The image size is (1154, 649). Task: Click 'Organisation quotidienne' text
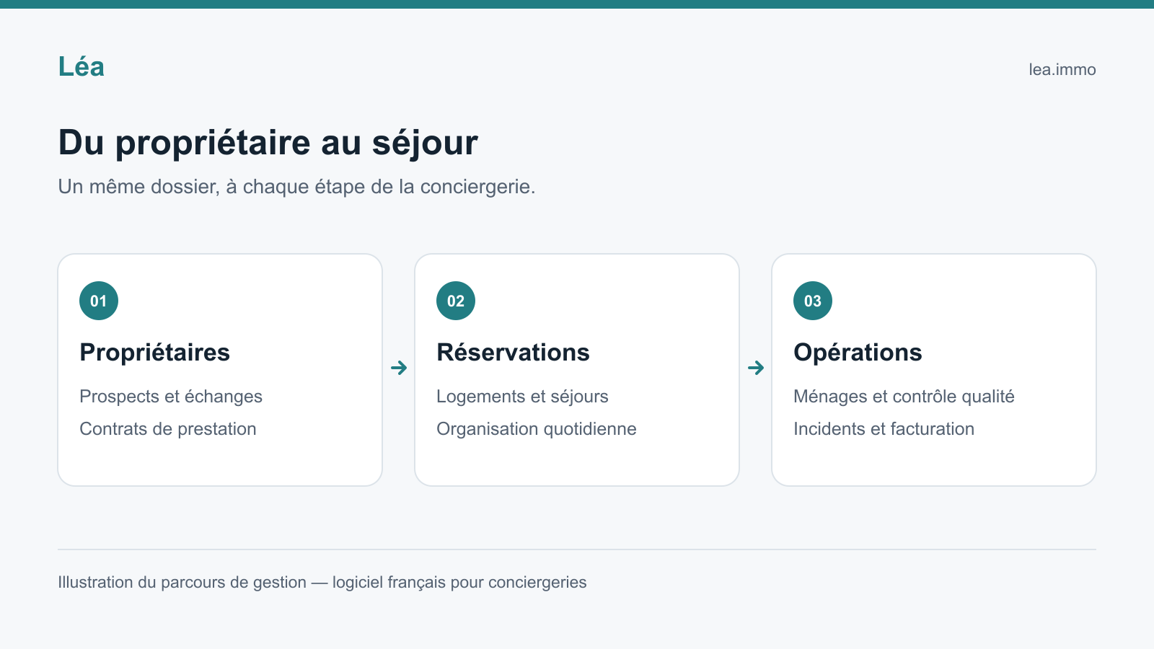coord(537,429)
